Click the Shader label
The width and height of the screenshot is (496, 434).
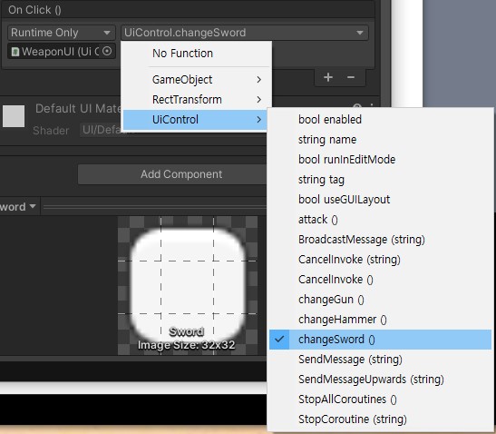click(x=51, y=130)
